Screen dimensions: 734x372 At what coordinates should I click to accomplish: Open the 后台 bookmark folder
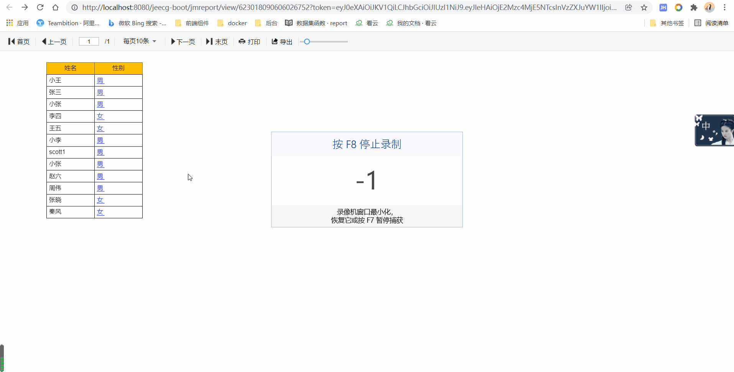pyautogui.click(x=266, y=23)
